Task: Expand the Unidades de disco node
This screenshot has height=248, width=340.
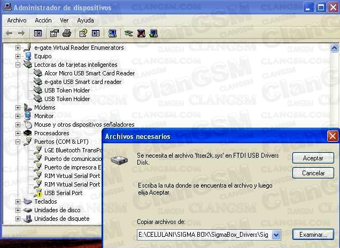Action: (18, 210)
